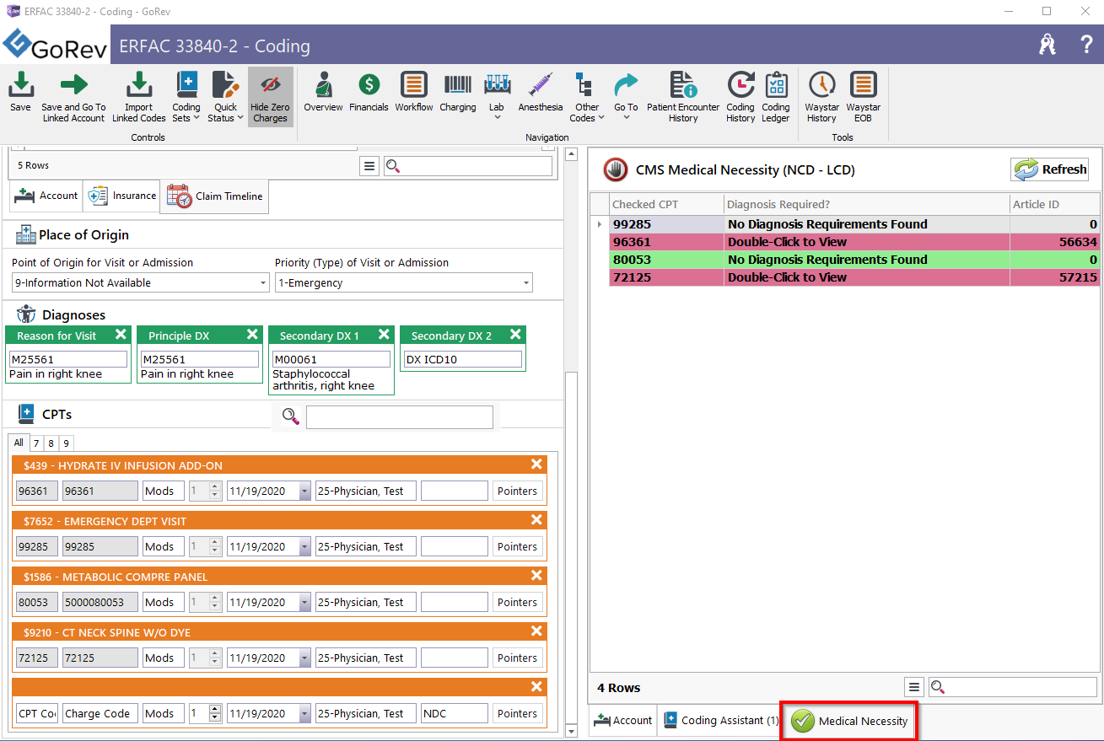The image size is (1104, 741).
Task: Open the Coding Assistant (1) tab
Action: [x=720, y=721]
